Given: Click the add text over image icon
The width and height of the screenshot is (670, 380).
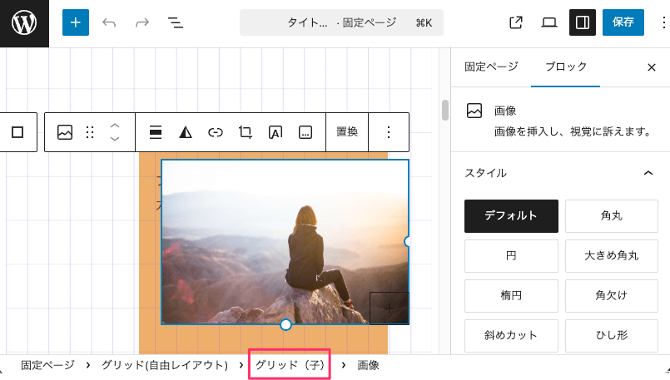Looking at the screenshot, I should click(x=275, y=132).
